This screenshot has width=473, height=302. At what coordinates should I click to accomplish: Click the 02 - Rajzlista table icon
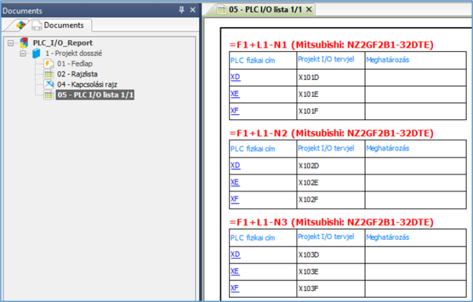click(48, 74)
